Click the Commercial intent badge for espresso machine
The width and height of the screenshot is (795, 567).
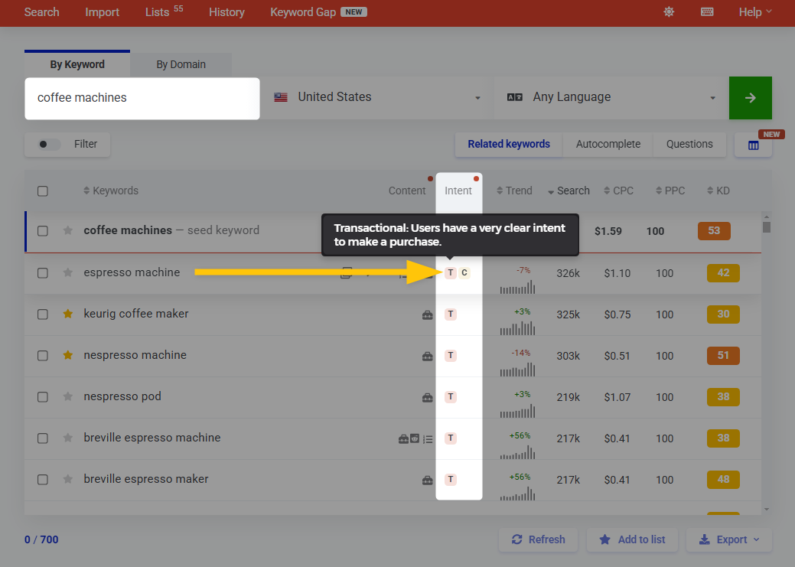click(464, 272)
